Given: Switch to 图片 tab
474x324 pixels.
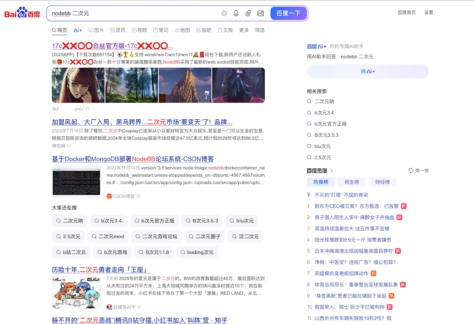Looking at the screenshot, I should (96, 30).
